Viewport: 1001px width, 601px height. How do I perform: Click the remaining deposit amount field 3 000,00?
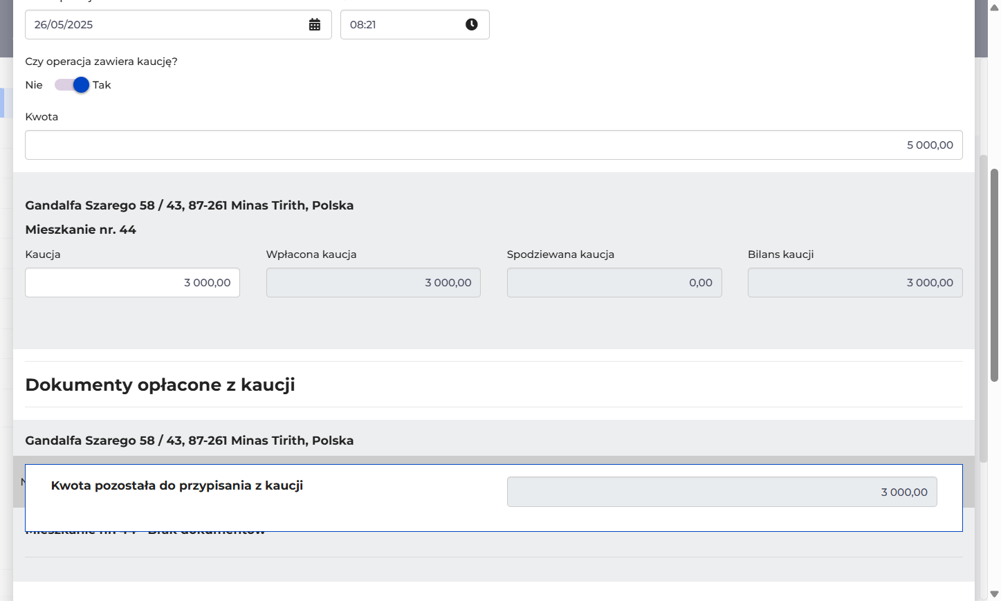[722, 492]
